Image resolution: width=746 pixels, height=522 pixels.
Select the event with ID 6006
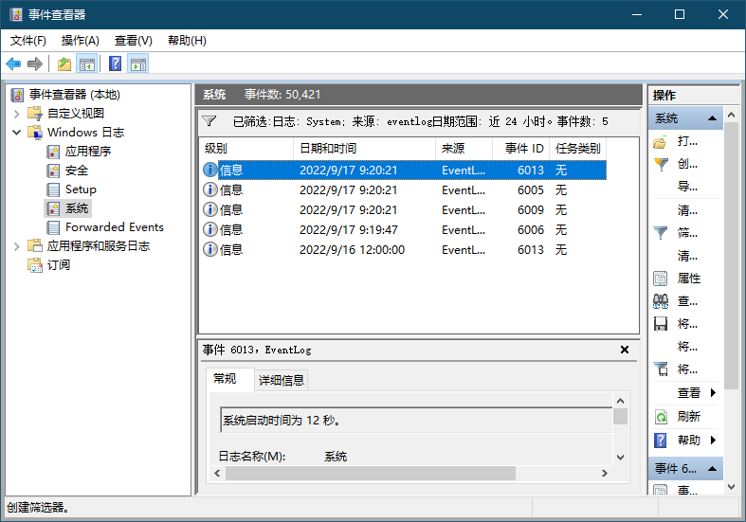click(x=403, y=229)
